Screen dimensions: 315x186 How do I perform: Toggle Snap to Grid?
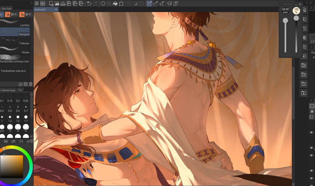click(162, 3)
